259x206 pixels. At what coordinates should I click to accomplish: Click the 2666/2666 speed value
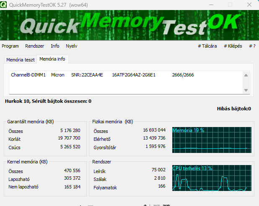[183, 75]
